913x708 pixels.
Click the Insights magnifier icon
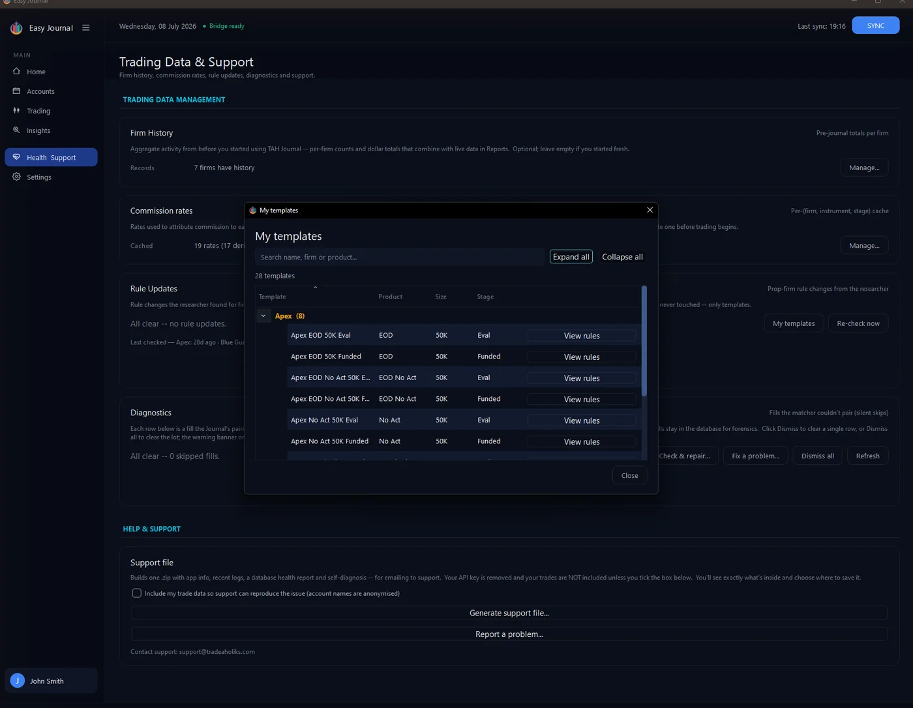click(16, 130)
